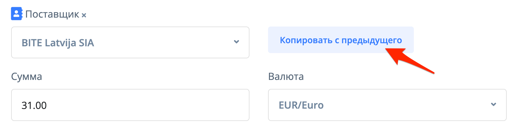The image size is (520, 129).
Task: Focus the Сумма input field
Action: tap(130, 105)
